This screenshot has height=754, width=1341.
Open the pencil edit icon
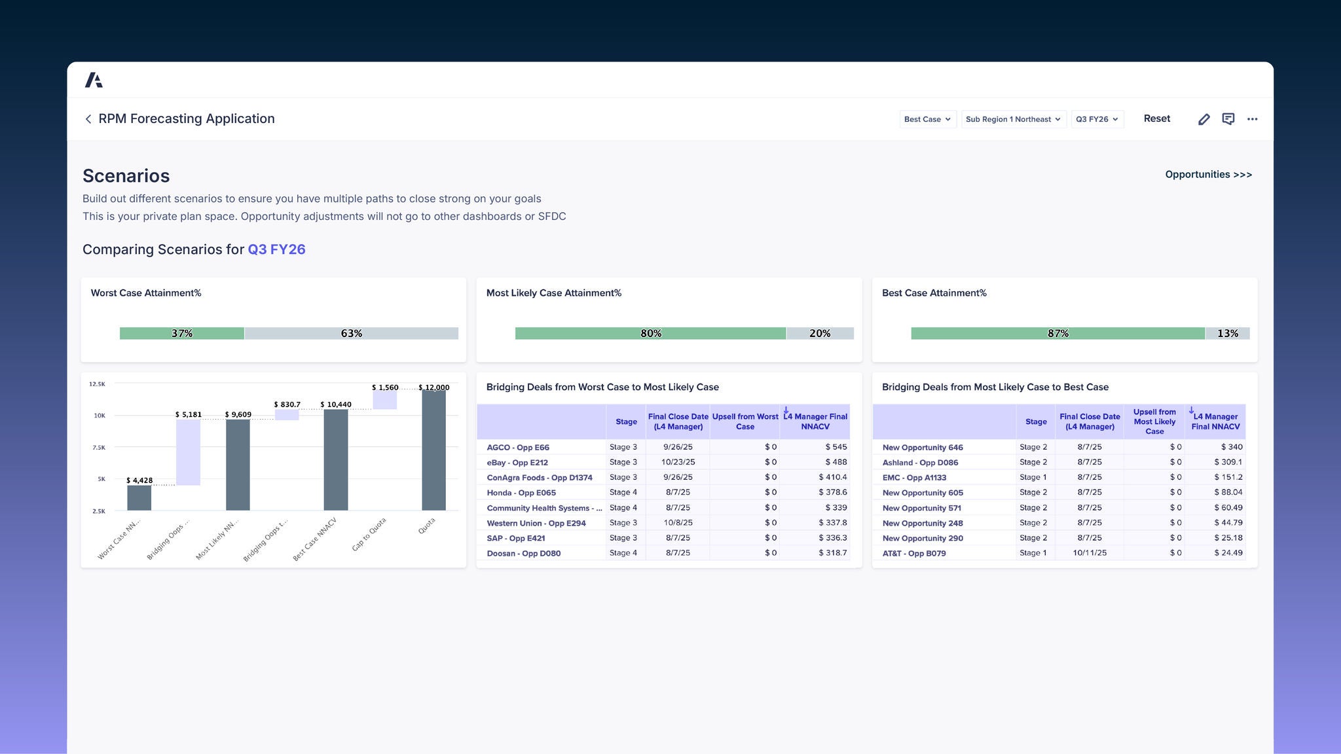pyautogui.click(x=1203, y=119)
